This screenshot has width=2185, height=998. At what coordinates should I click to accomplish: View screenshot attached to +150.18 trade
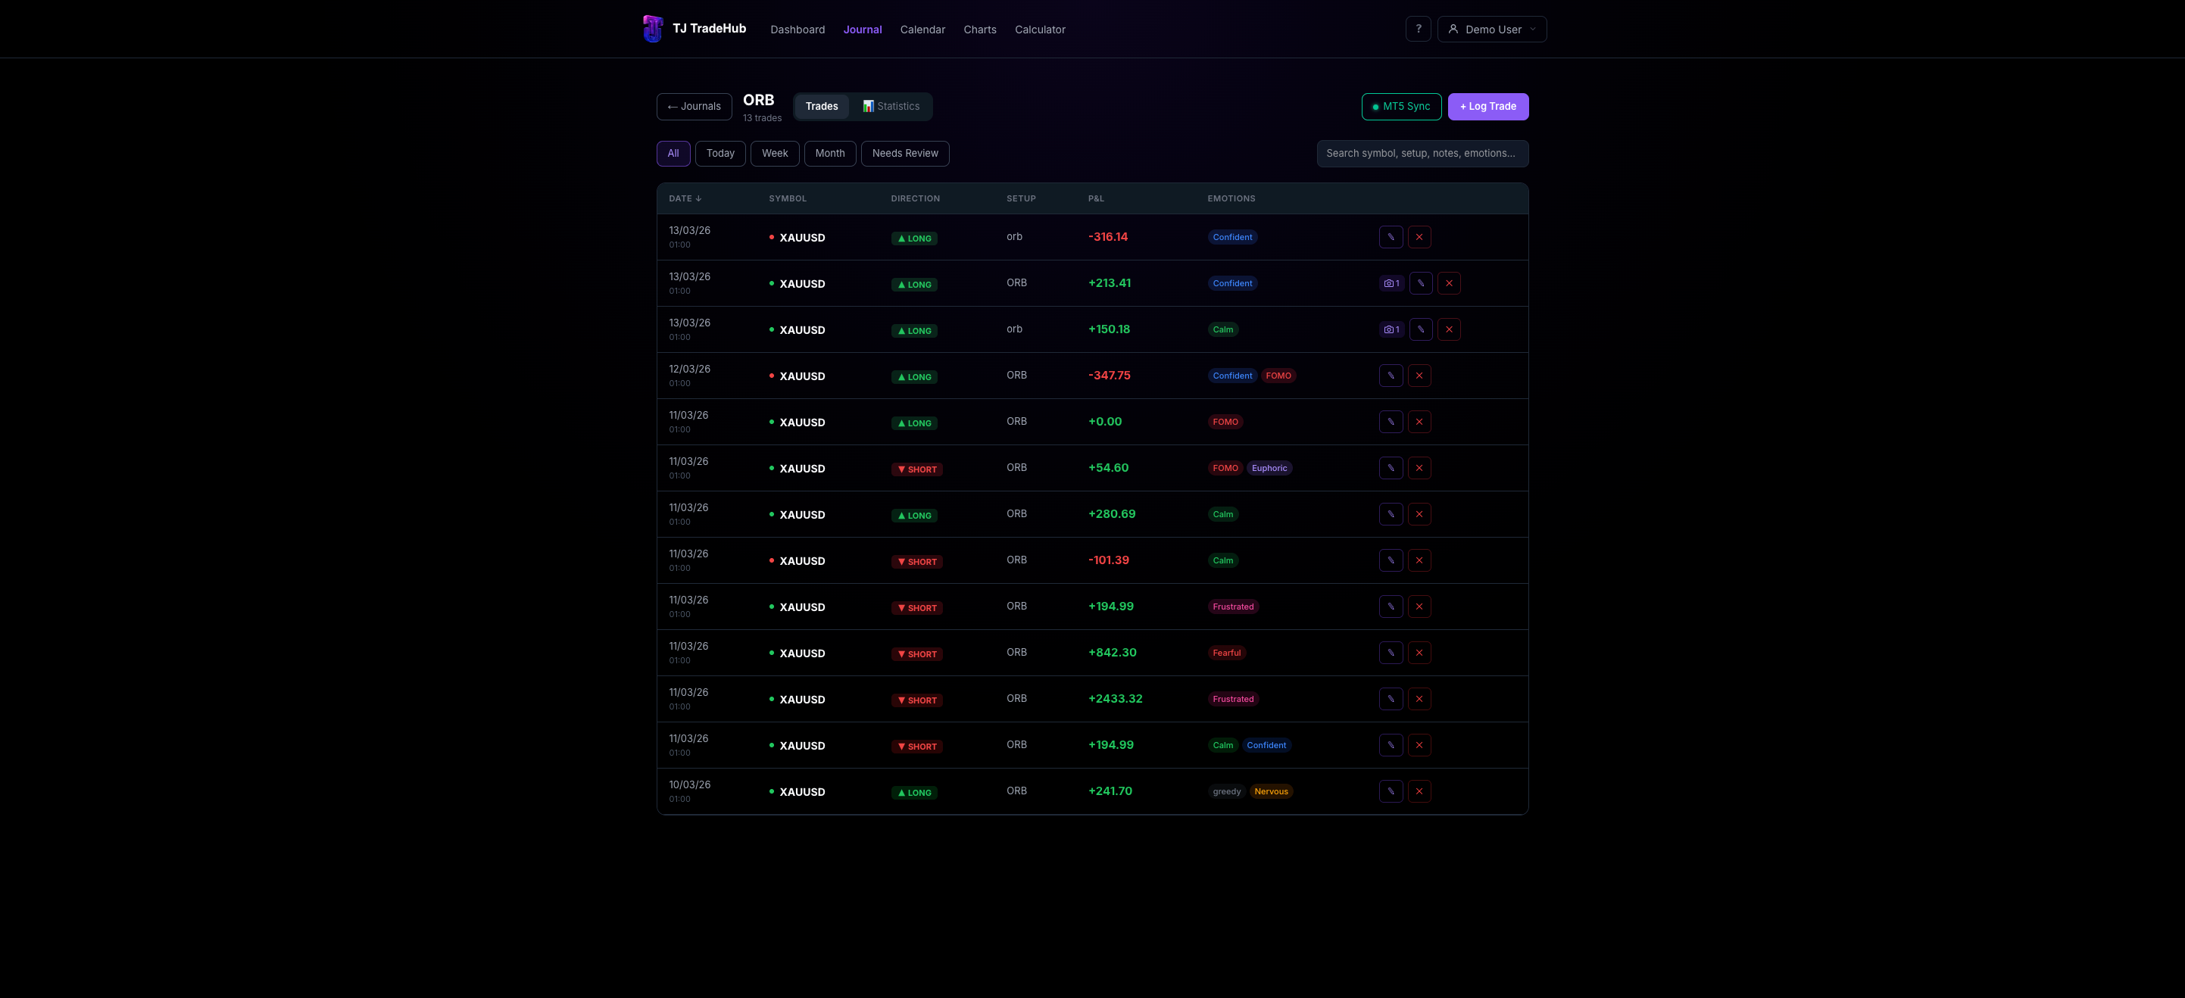click(x=1391, y=330)
